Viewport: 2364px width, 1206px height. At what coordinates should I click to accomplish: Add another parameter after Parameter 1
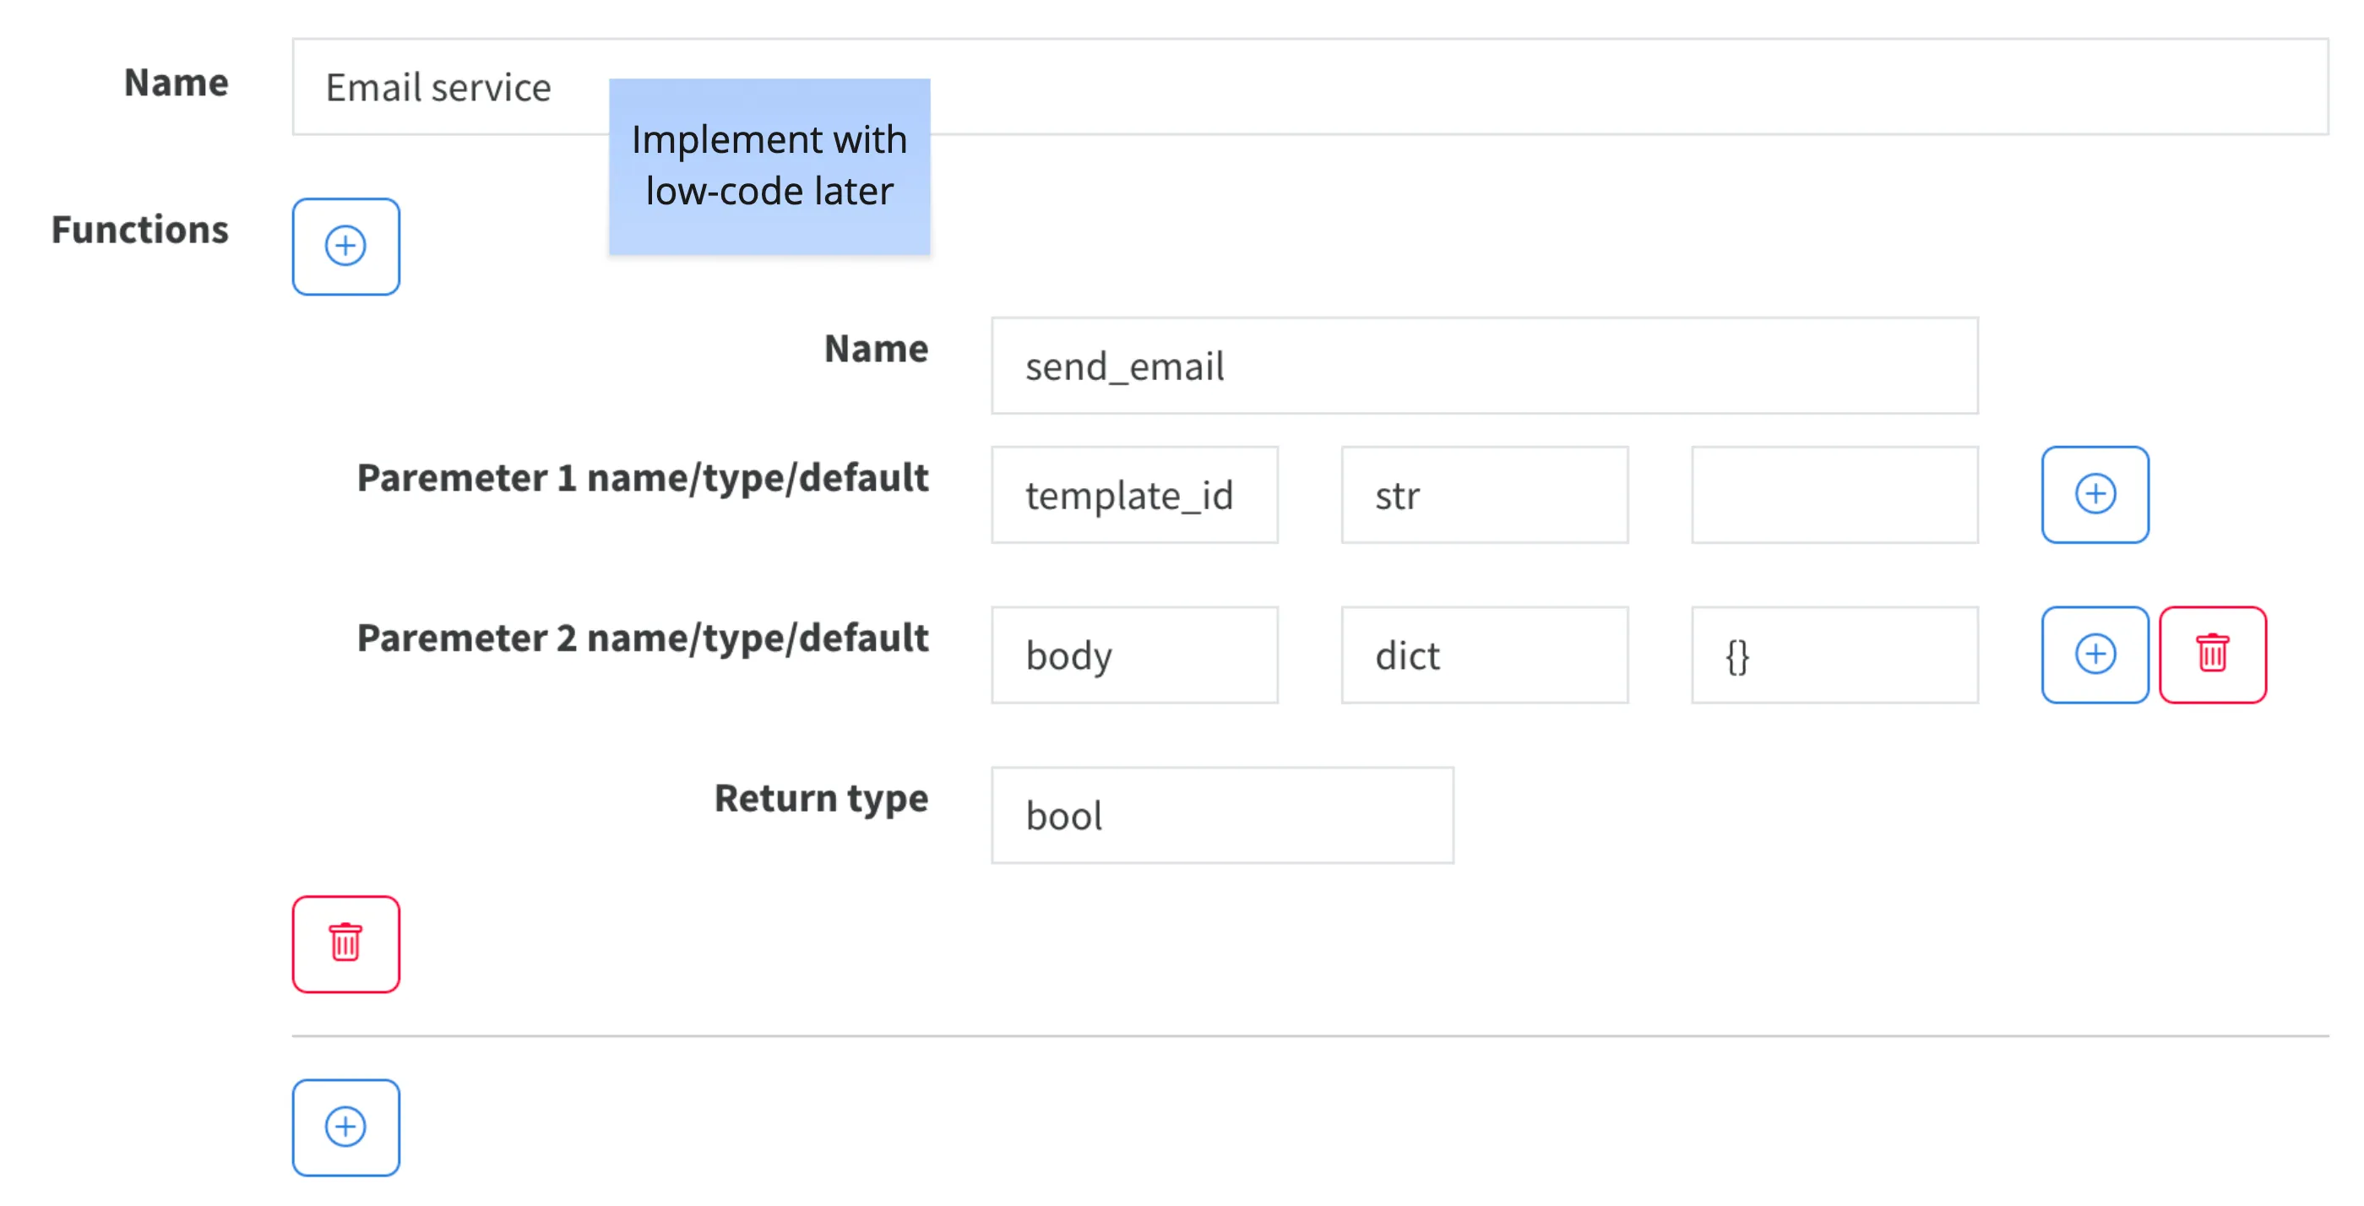(2095, 494)
